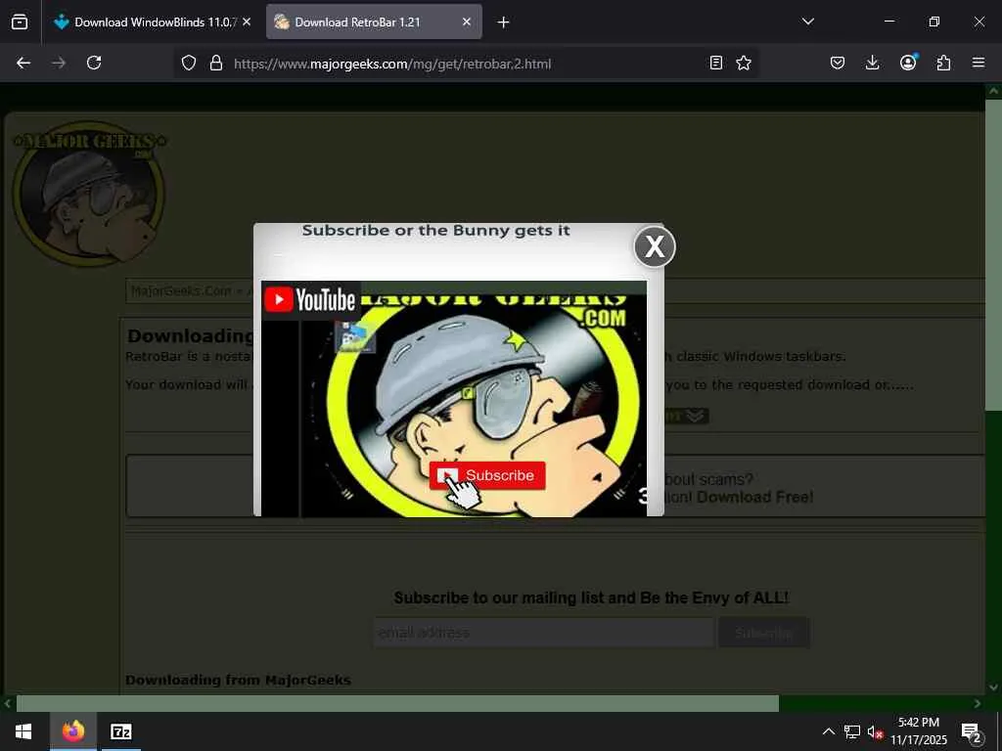Click the browser forward arrow

click(x=59, y=63)
